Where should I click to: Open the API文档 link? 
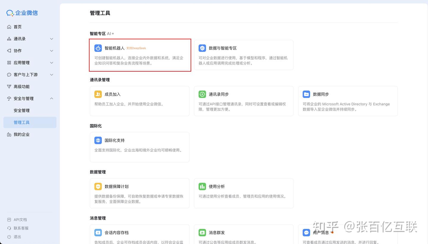pos(20,220)
